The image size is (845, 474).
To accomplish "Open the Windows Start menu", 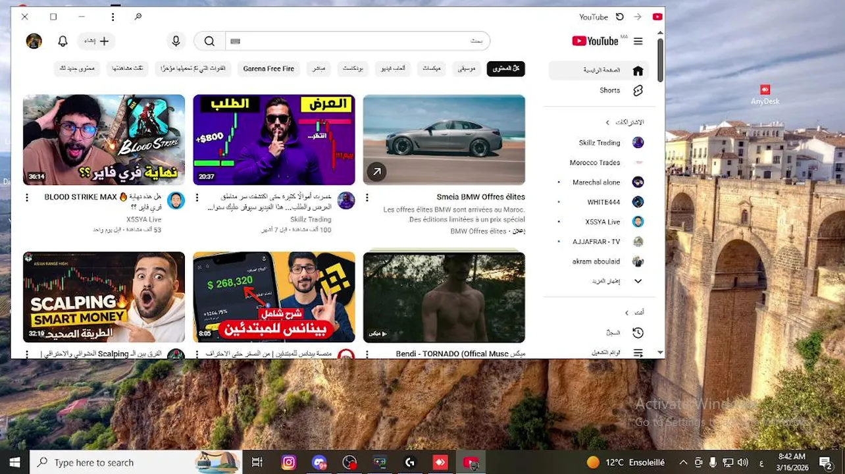I will [x=14, y=463].
